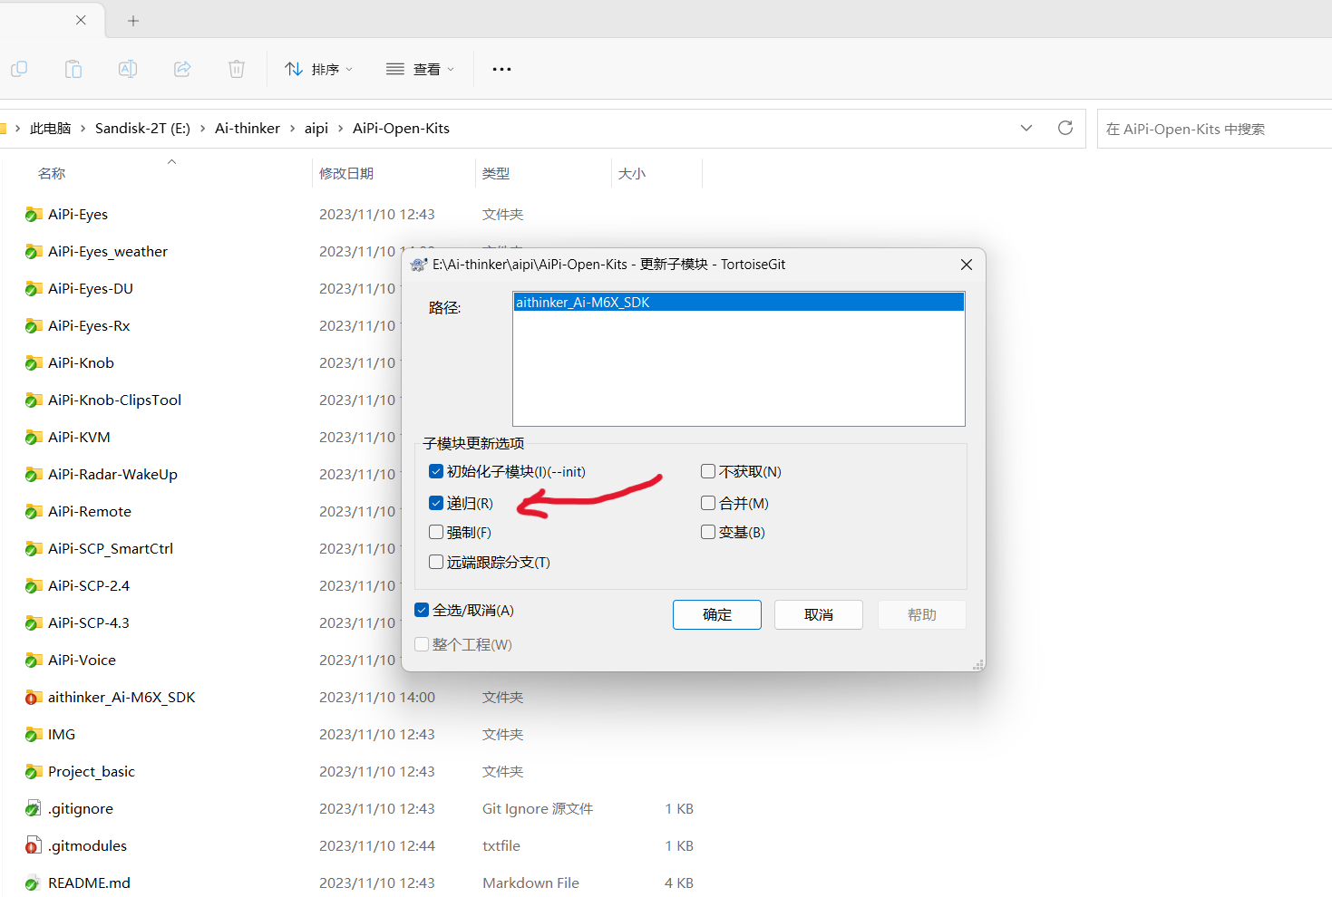Image resolution: width=1332 pixels, height=897 pixels.
Task: Click the AiPi-Eyes-DU folder icon
Action: click(x=34, y=289)
